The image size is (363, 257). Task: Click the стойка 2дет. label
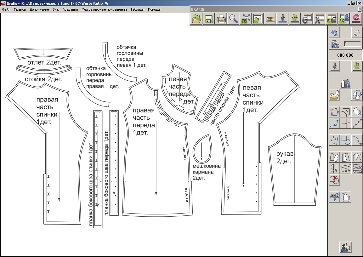point(43,79)
